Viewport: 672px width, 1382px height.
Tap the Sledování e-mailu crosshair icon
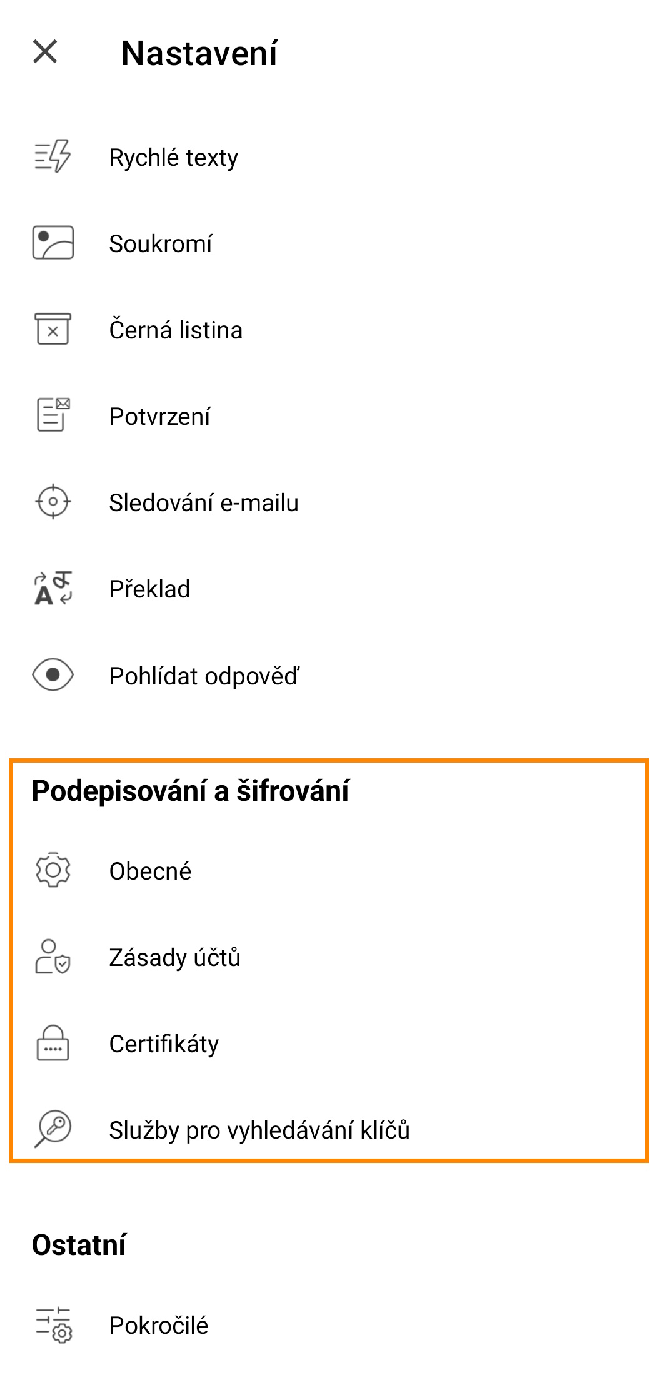pyautogui.click(x=53, y=502)
